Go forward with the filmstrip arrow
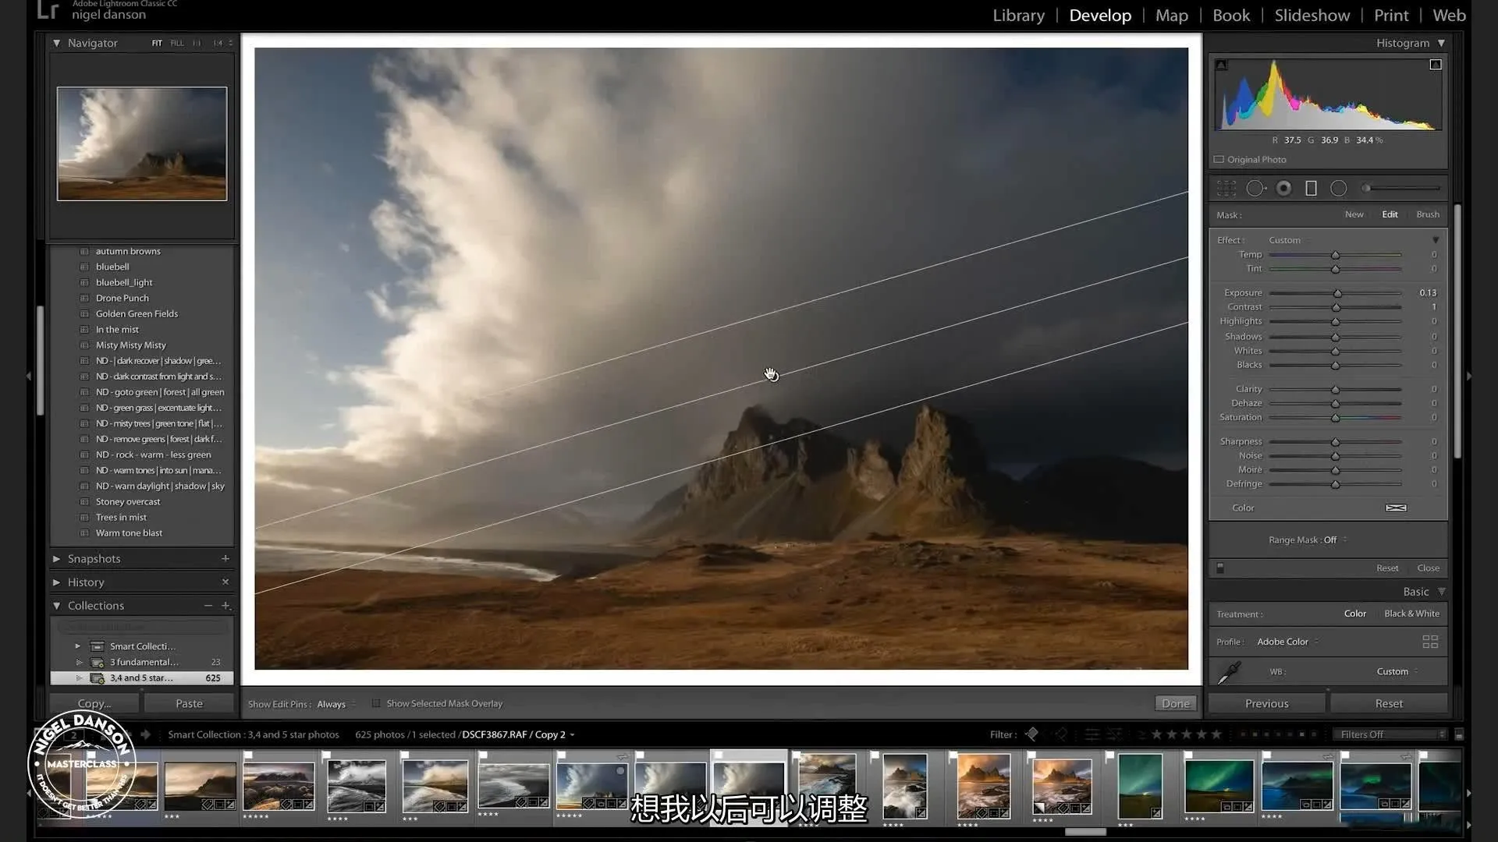 pyautogui.click(x=145, y=734)
